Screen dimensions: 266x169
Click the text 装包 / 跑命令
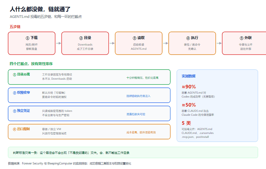(x=192, y=45)
